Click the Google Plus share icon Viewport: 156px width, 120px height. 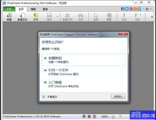click(x=131, y=9)
